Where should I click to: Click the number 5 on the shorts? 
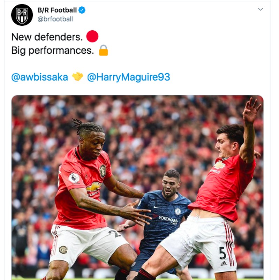[223, 253]
